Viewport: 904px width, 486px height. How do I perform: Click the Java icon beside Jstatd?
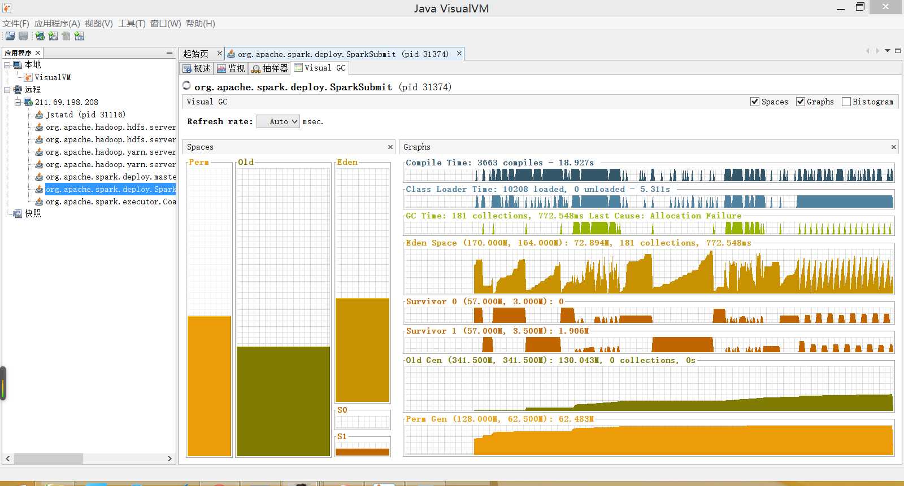[39, 115]
